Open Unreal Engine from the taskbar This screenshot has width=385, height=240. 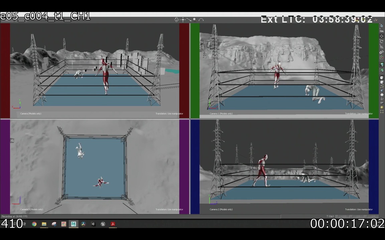click(103, 224)
